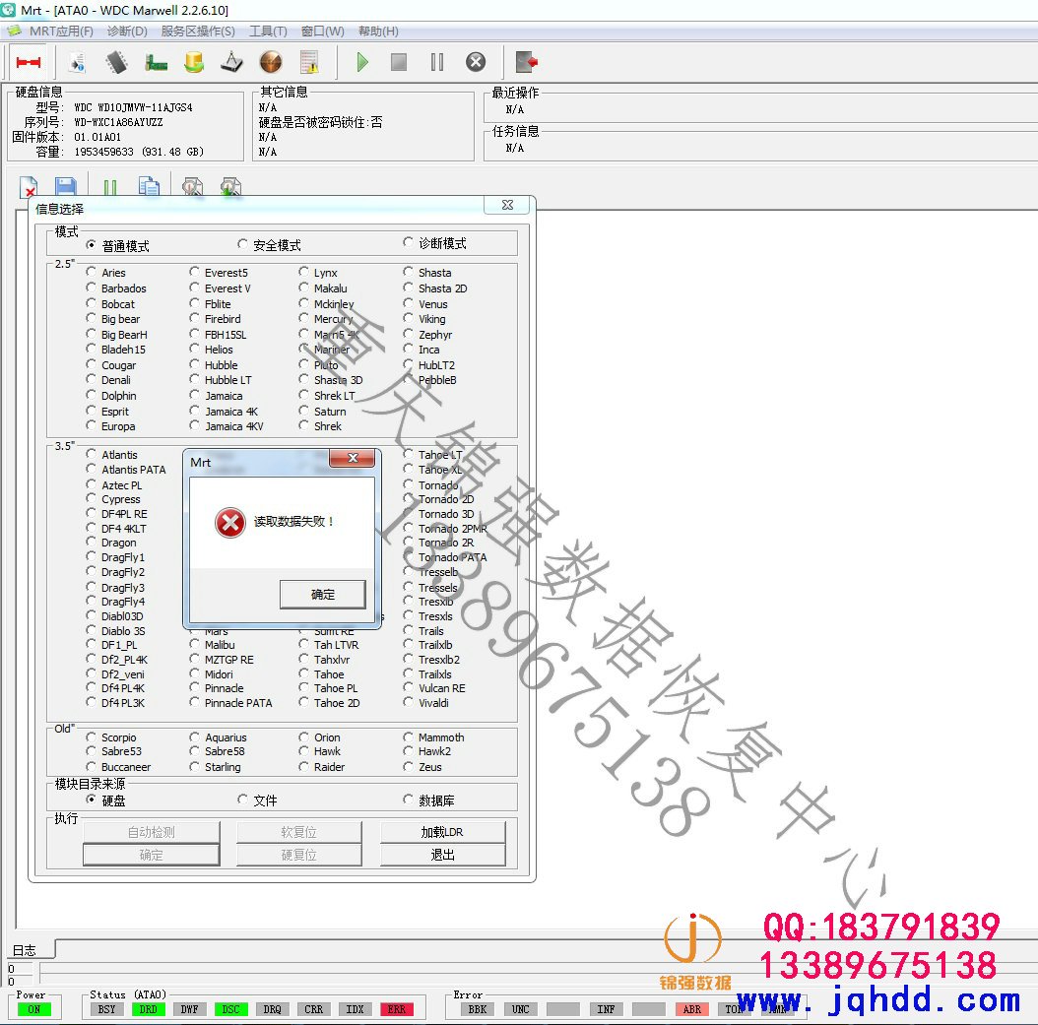Image resolution: width=1038 pixels, height=1025 pixels.
Task: Click the 自动检测 button
Action: point(151,832)
